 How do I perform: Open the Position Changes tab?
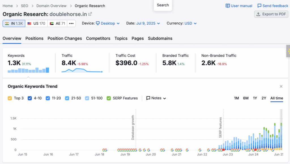(x=65, y=38)
